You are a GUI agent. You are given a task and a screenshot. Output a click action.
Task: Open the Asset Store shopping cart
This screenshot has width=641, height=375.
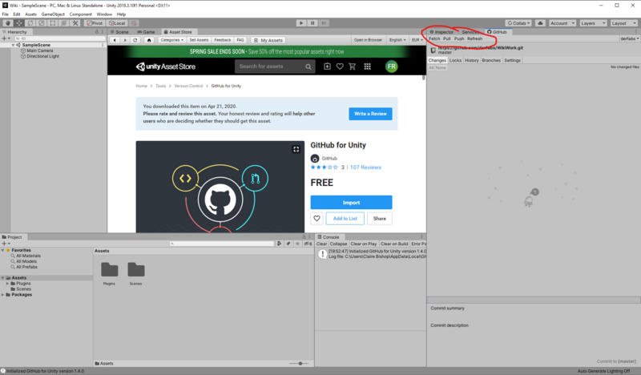point(354,67)
